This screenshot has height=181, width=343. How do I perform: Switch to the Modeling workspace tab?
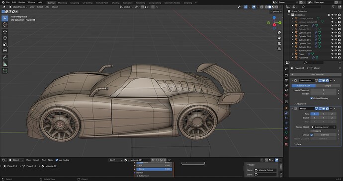point(62,3)
